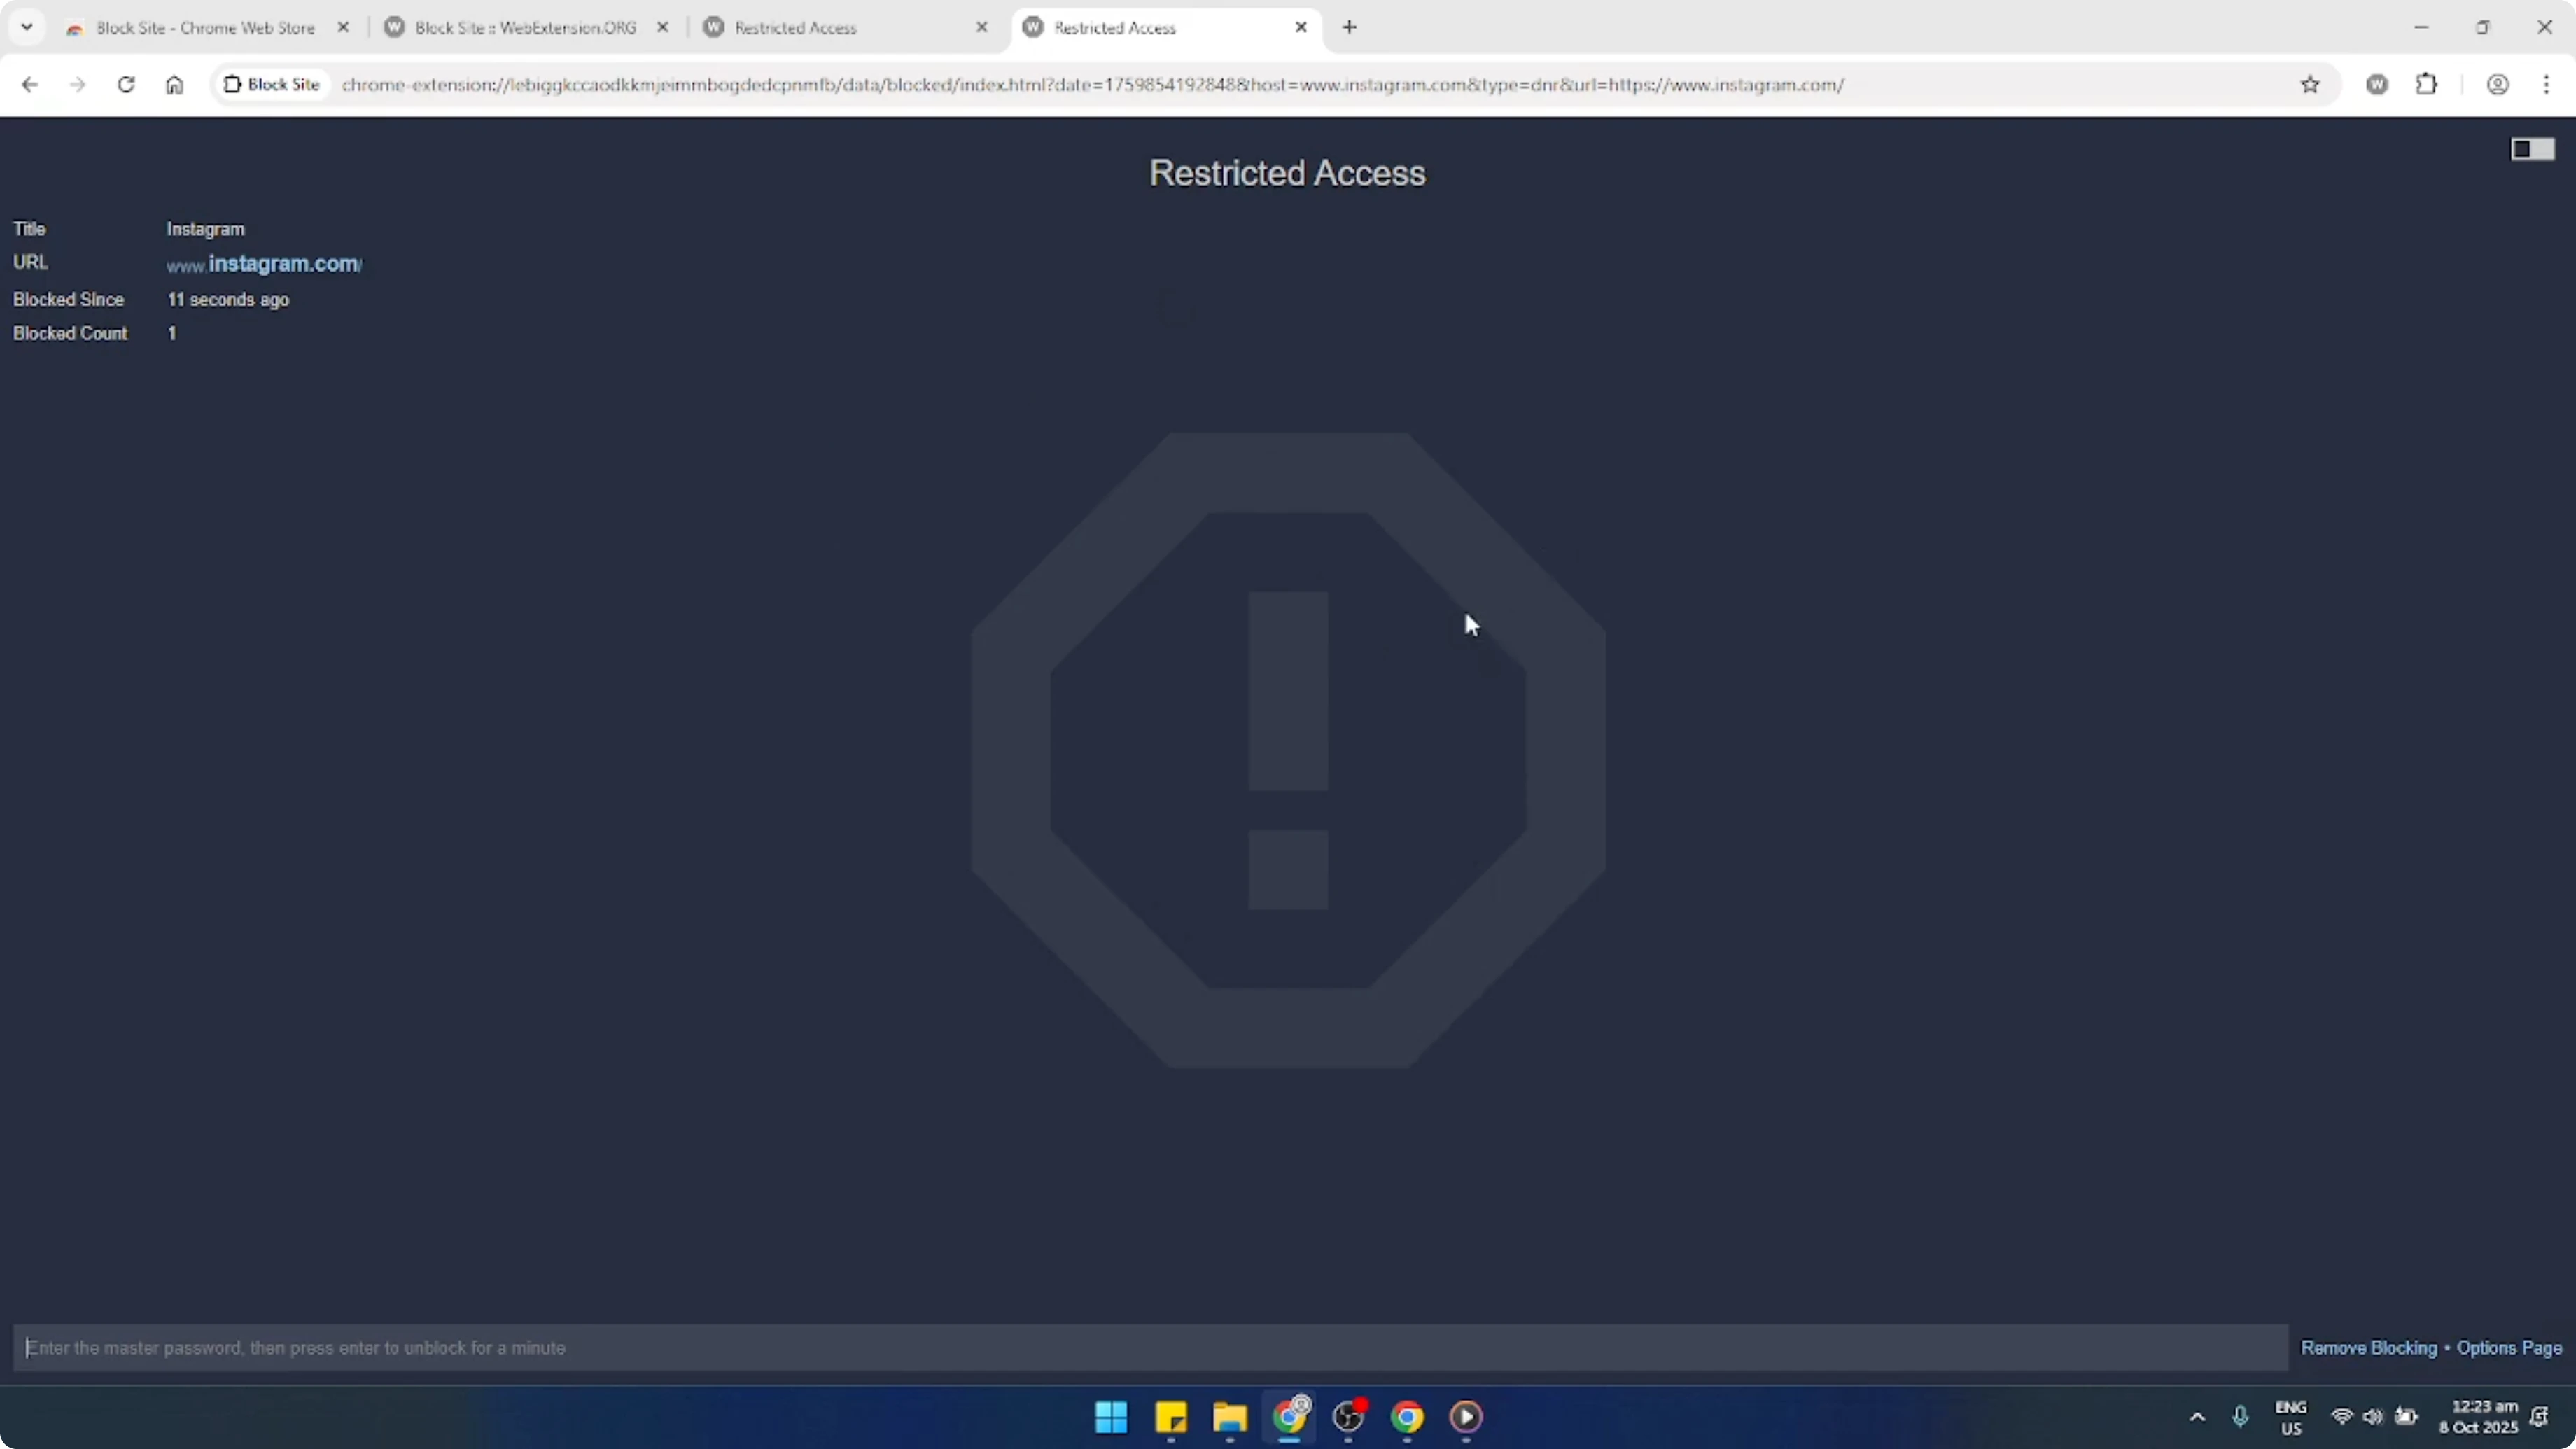This screenshot has height=1449, width=2576.
Task: Open the Wi-Fi network tray icon
Action: coord(2342,1417)
